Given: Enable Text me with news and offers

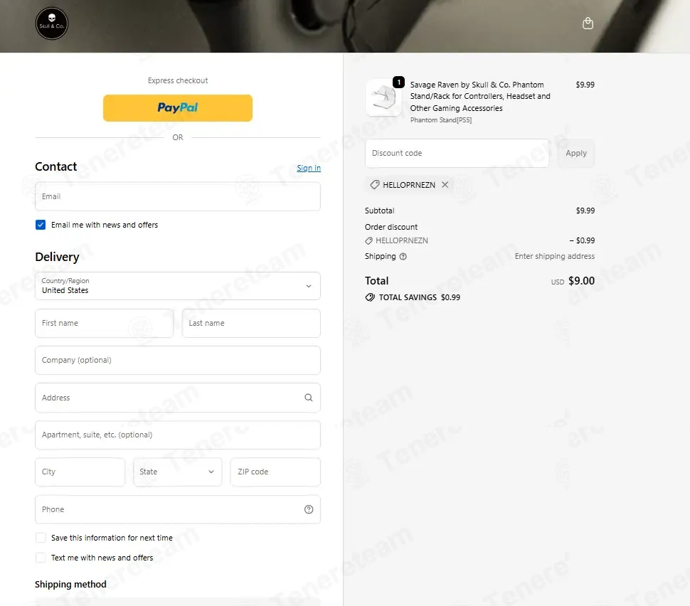Looking at the screenshot, I should coord(41,558).
